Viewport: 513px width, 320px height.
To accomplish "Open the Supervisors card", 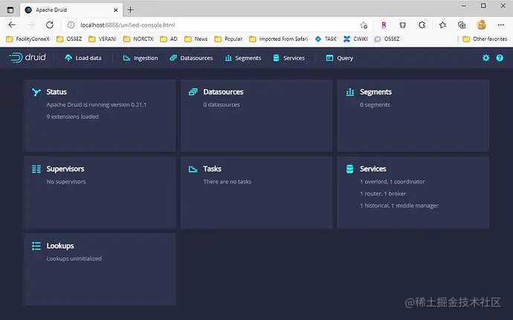I will 100,192.
